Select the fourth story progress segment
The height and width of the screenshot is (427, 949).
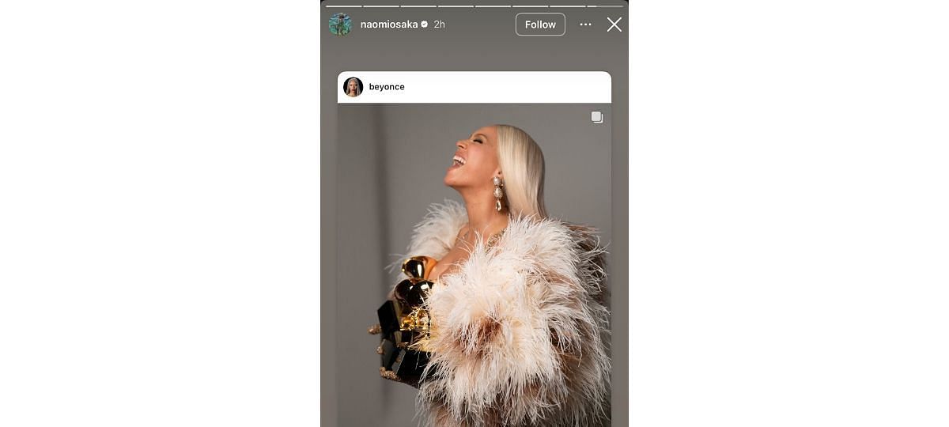pyautogui.click(x=456, y=6)
